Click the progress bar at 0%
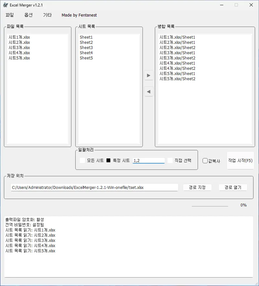Screen dimensions: 259x286 (x=210, y=206)
